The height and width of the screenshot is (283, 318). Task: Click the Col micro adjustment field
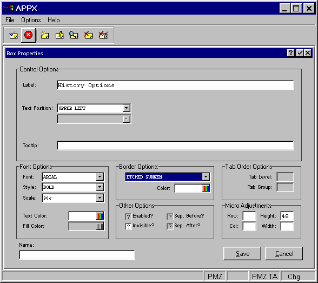tap(249, 226)
